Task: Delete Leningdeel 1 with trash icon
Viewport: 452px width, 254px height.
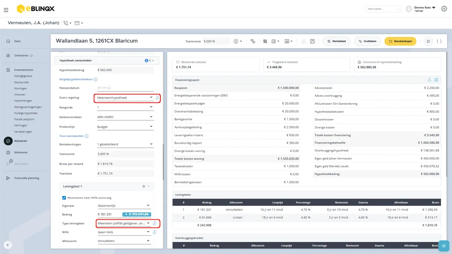Action: [x=144, y=186]
